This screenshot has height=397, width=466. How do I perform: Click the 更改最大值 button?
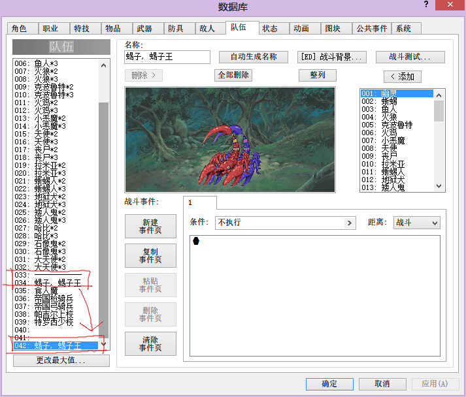click(61, 360)
